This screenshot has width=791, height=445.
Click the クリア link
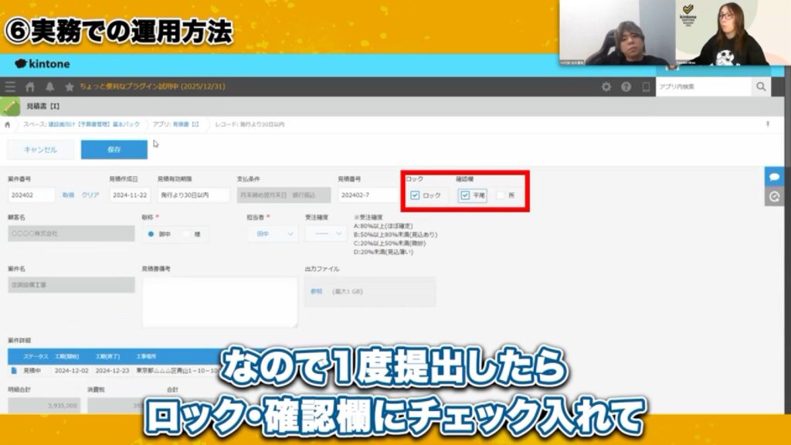click(x=90, y=195)
